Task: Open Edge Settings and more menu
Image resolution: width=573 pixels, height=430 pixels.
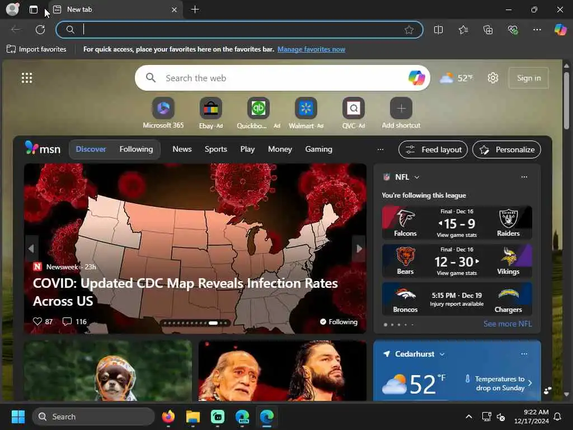Action: click(x=537, y=30)
